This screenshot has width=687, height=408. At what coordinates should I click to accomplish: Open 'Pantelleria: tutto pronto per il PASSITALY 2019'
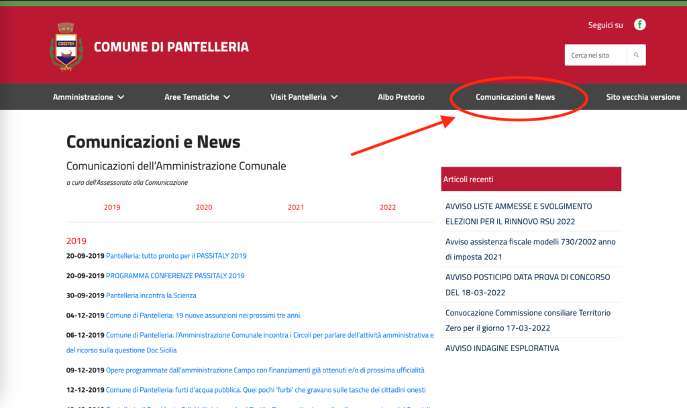coord(176,256)
